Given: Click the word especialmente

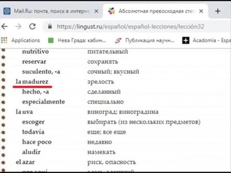Looking at the screenshot, I should click(x=44, y=102).
